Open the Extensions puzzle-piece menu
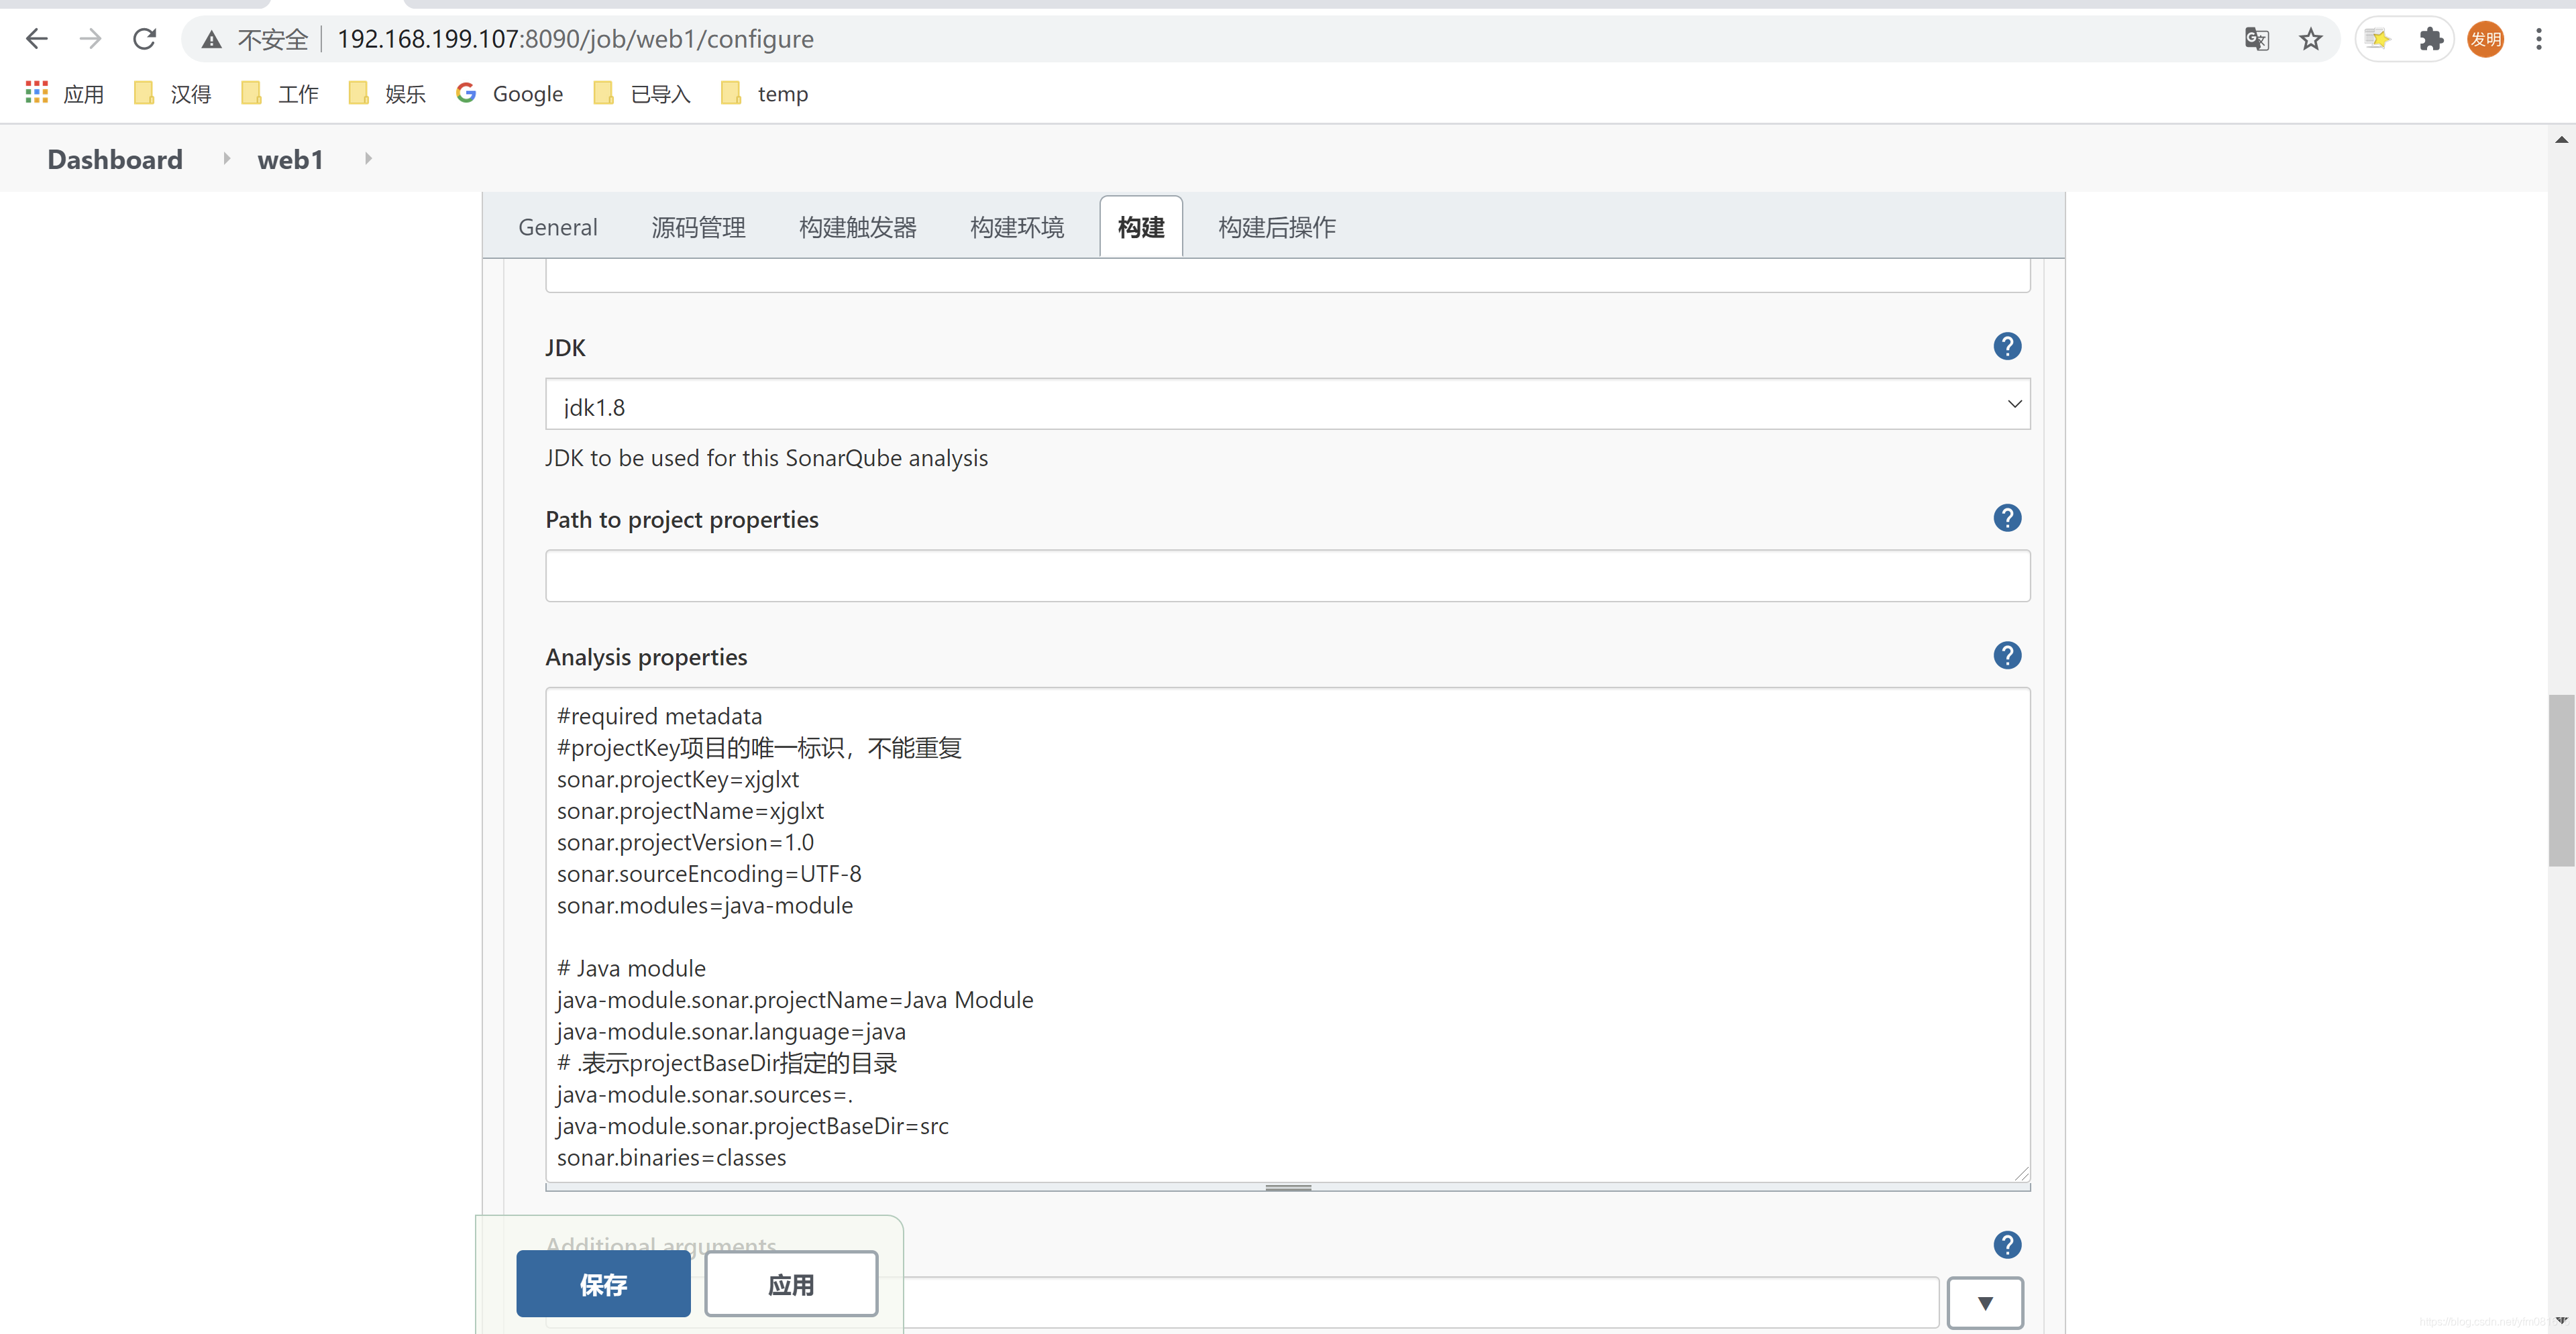The width and height of the screenshot is (2576, 1334). pyautogui.click(x=2431, y=40)
